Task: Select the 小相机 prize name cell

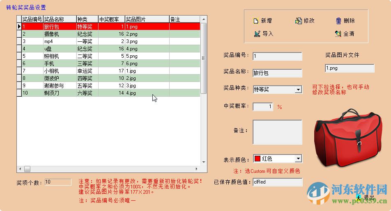Action: coord(60,71)
